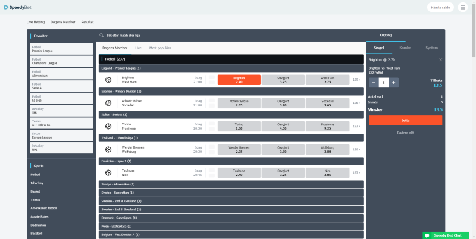Screen dimensions: 476x239
Task: Collapse Italien - Serie A group
Action: (x=231, y=115)
